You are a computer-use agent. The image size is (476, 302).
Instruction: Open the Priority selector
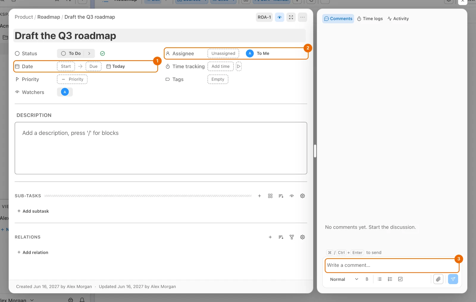pos(72,79)
